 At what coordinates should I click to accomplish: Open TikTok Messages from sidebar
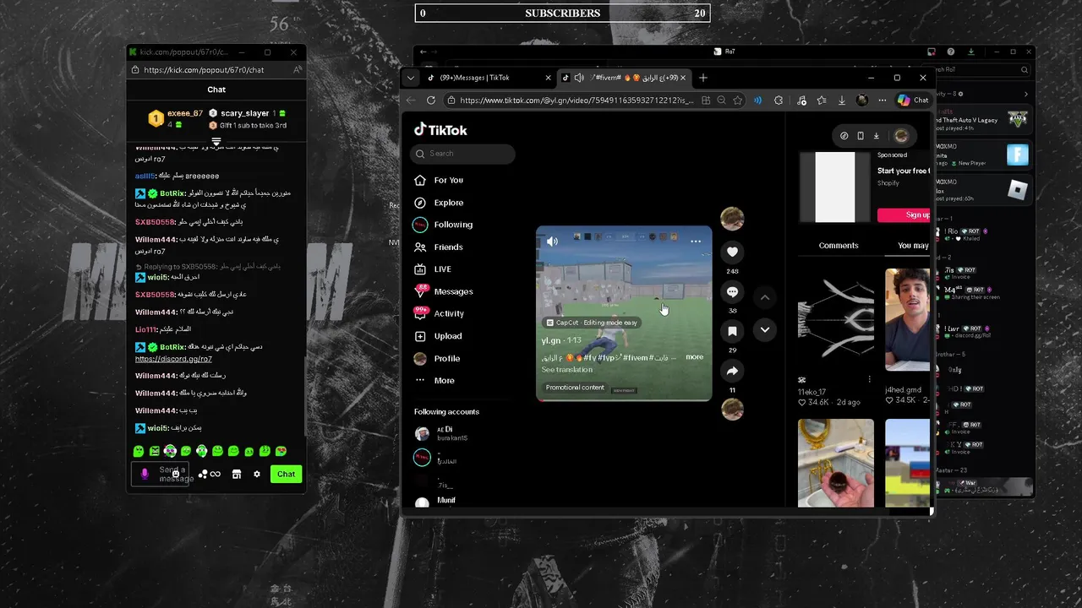443,291
